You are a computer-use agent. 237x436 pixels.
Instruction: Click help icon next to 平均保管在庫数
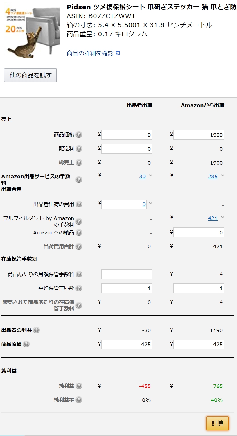pos(79,288)
